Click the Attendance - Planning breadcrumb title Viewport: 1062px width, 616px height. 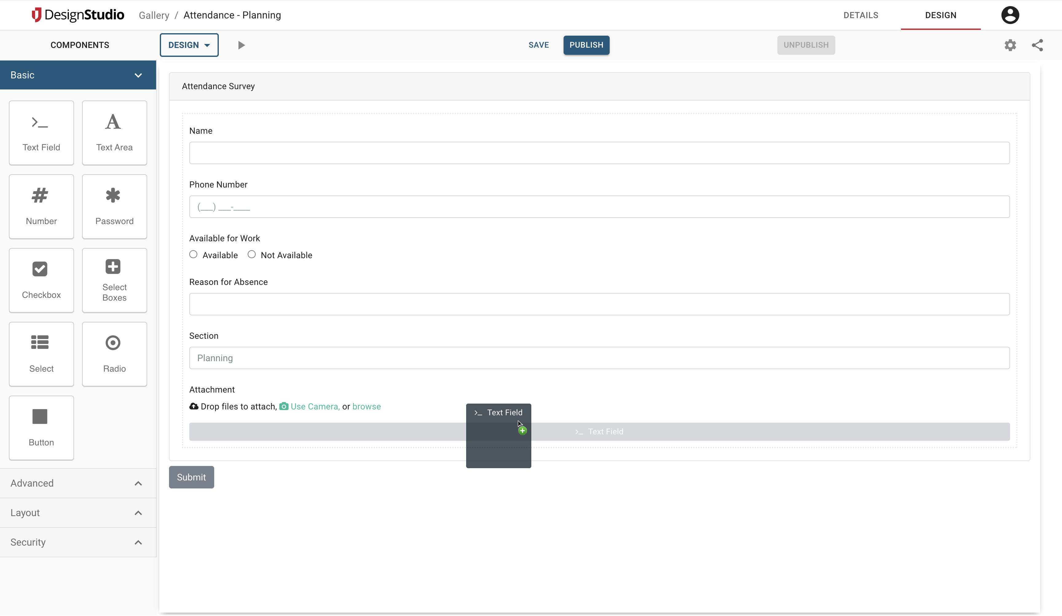point(232,15)
